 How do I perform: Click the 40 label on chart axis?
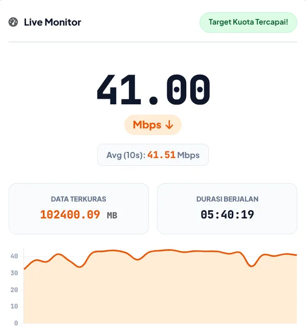coord(14,256)
